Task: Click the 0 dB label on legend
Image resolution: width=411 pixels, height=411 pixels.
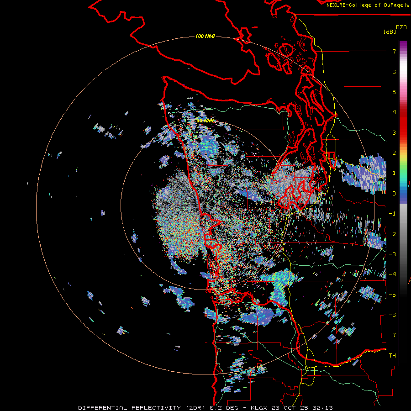Action: pyautogui.click(x=394, y=194)
